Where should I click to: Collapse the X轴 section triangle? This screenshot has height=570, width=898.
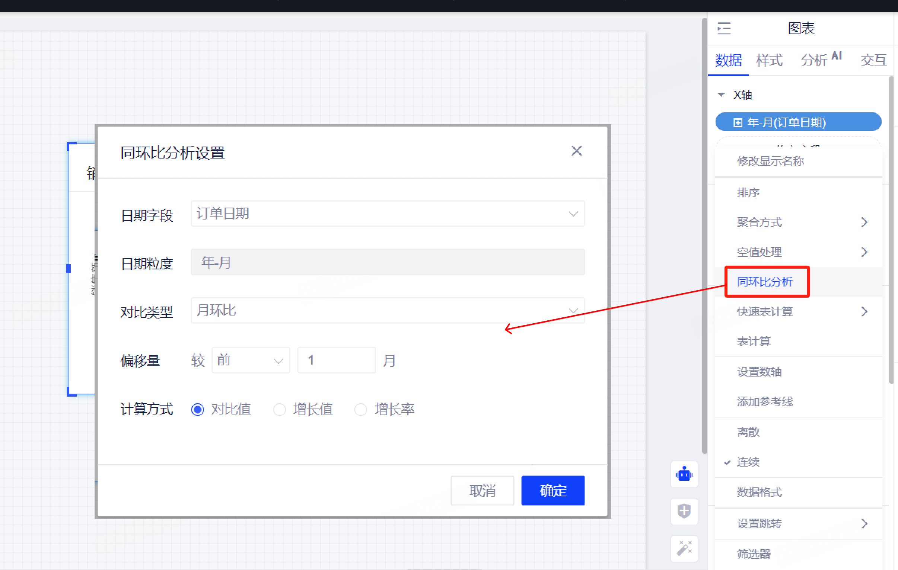tap(721, 95)
